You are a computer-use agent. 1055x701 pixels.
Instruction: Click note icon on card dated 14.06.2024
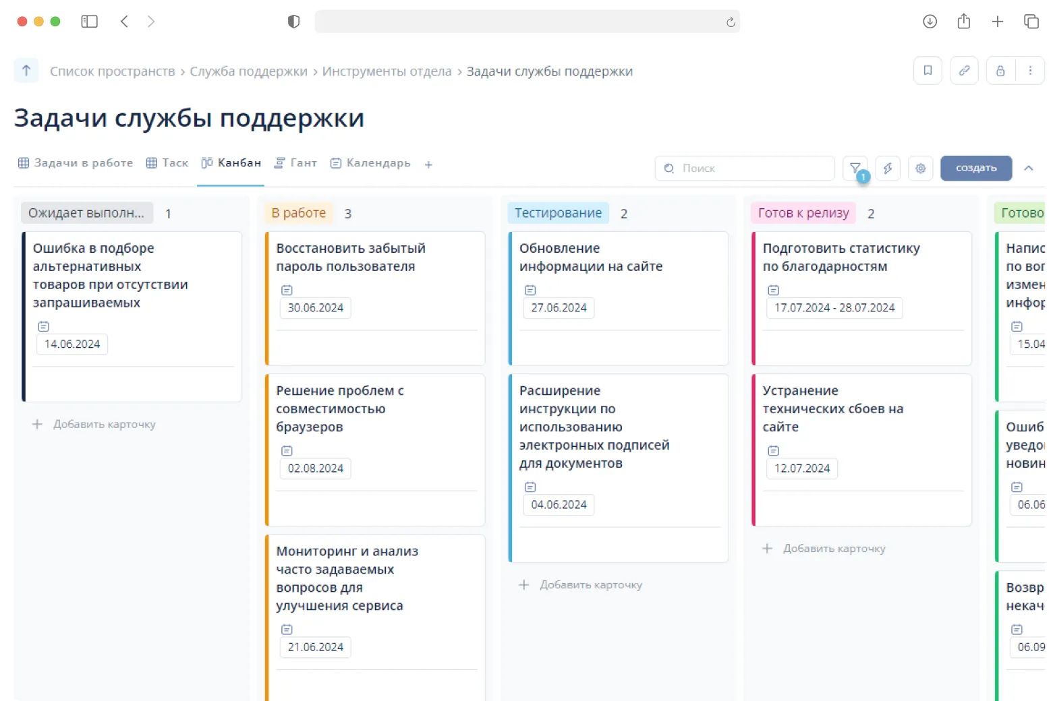pos(44,326)
